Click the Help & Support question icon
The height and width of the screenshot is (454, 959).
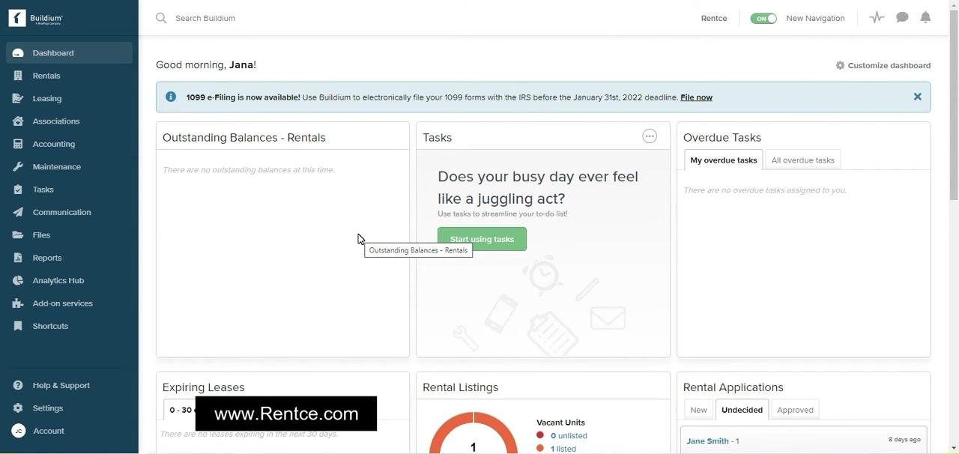click(18, 385)
